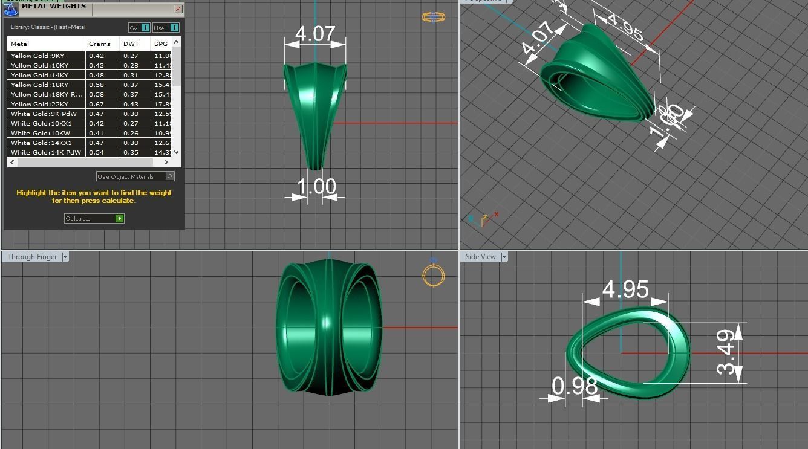Click the Metal Weights tool icon
The image size is (808, 449).
10,9
